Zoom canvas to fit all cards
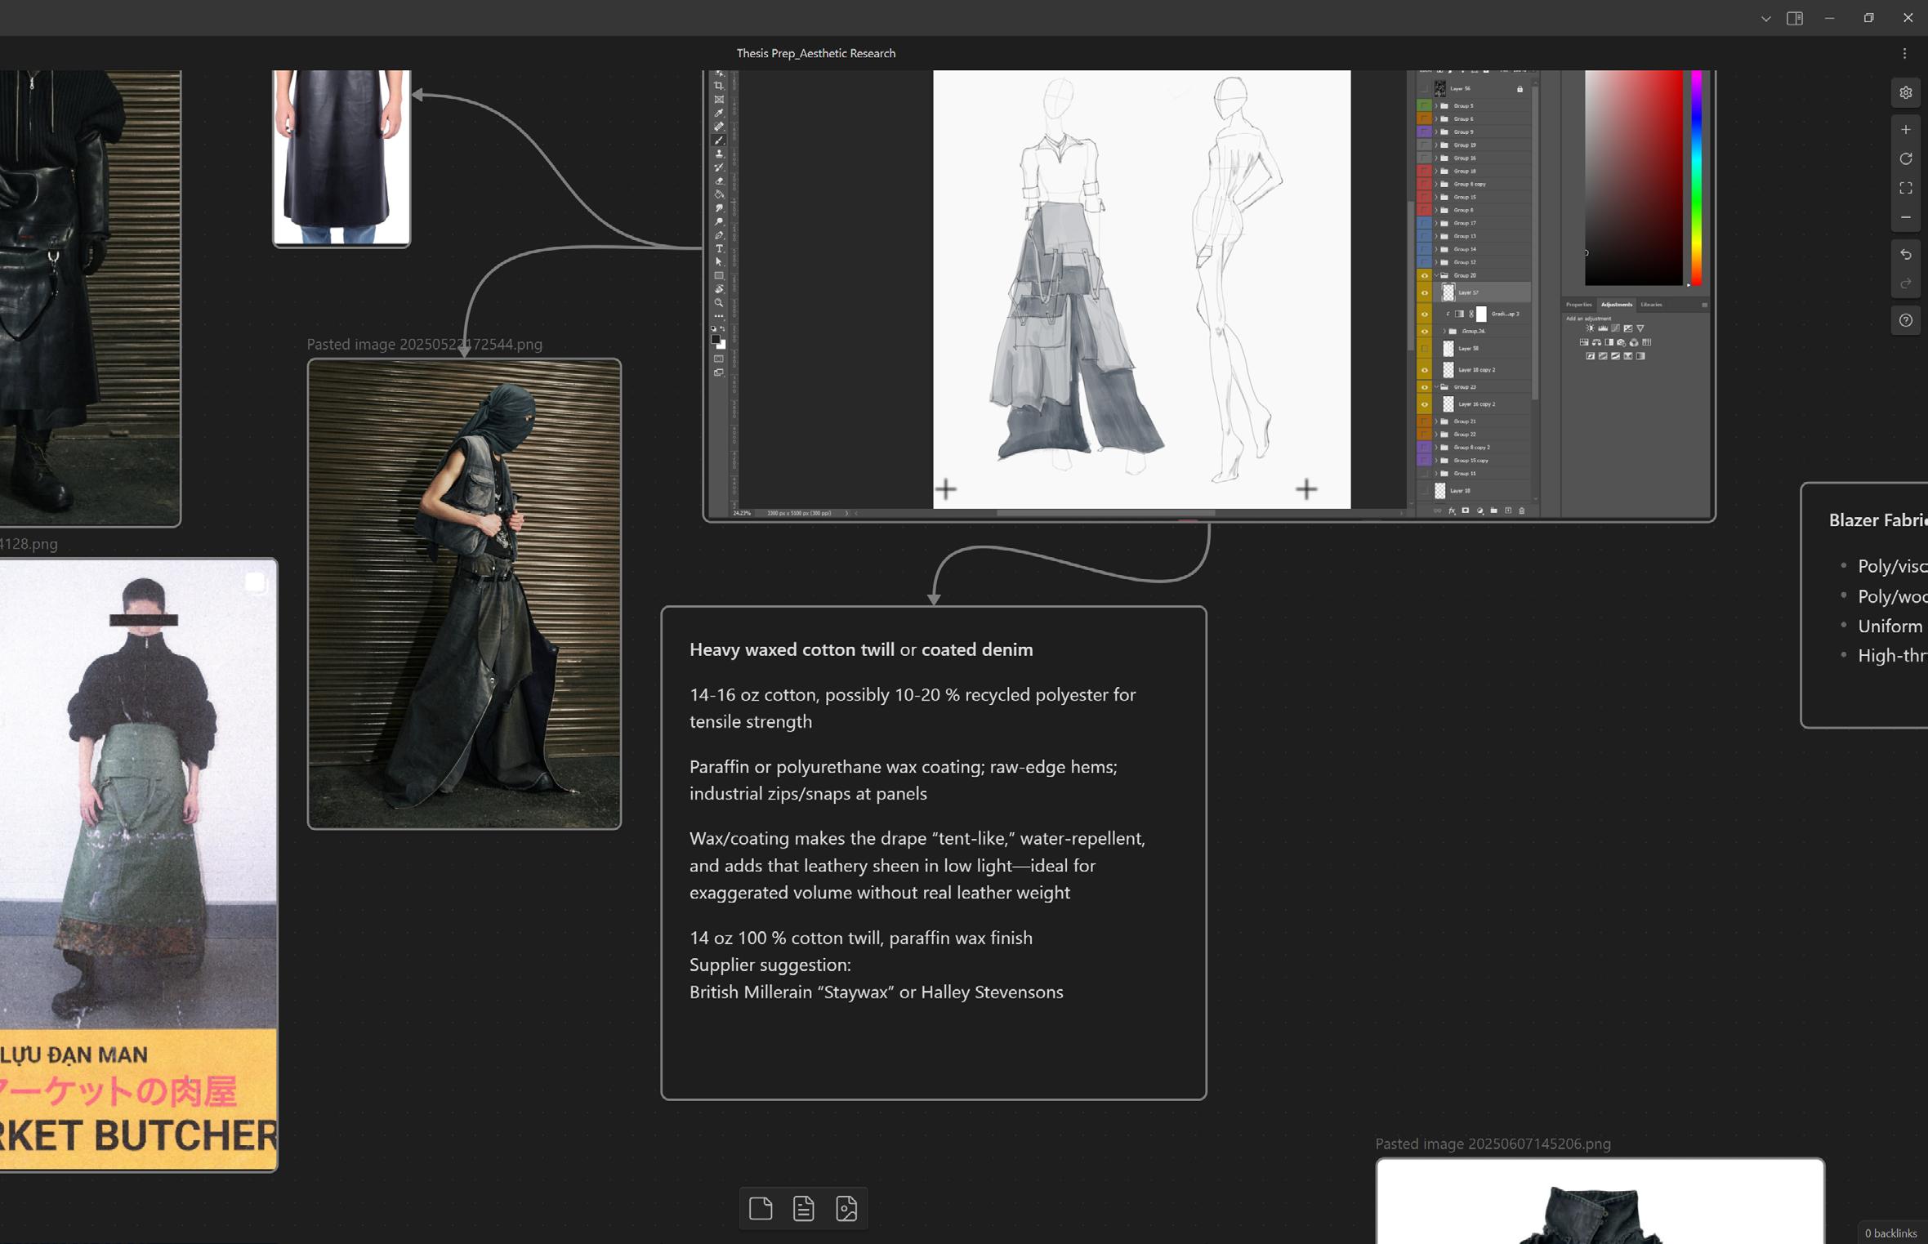The width and height of the screenshot is (1928, 1244). 1905,189
